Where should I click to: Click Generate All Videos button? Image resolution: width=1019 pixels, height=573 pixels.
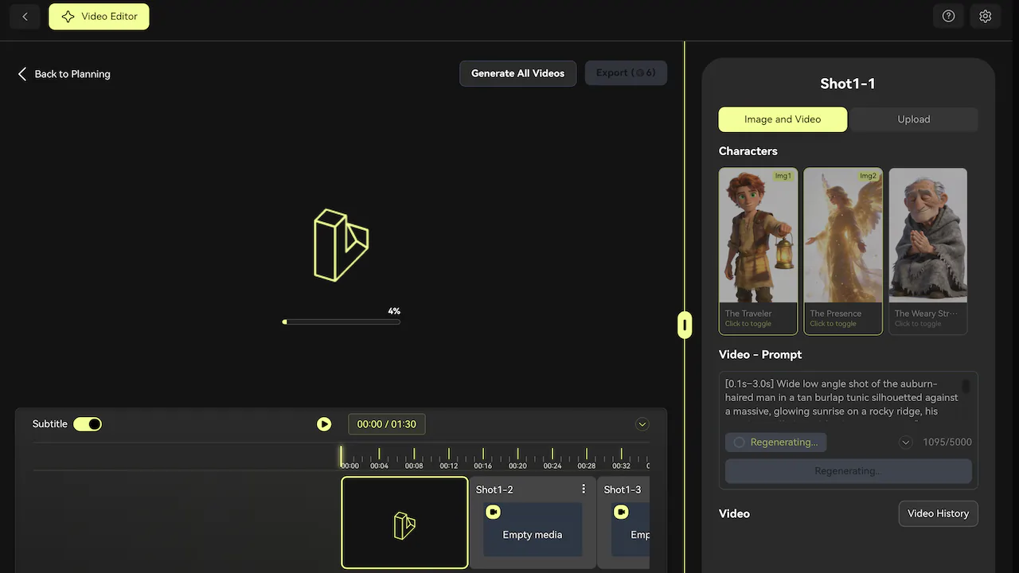tap(517, 73)
